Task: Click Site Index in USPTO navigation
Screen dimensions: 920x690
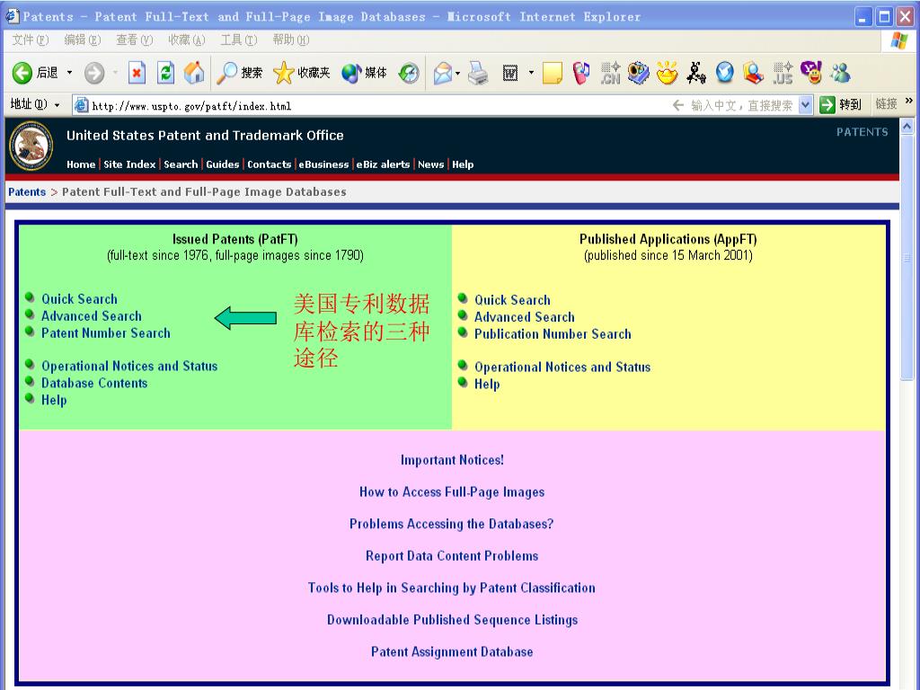Action: [129, 164]
